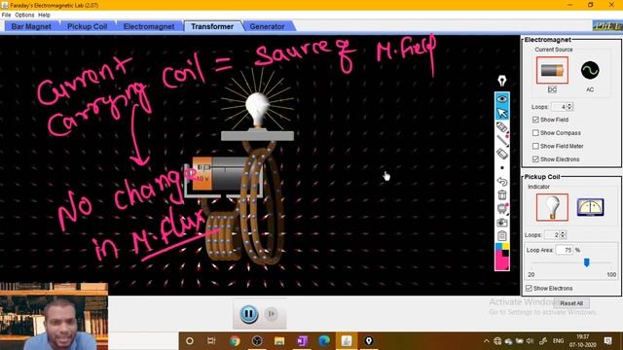623x350 pixels.
Task: Click the step forward button
Action: 272,314
